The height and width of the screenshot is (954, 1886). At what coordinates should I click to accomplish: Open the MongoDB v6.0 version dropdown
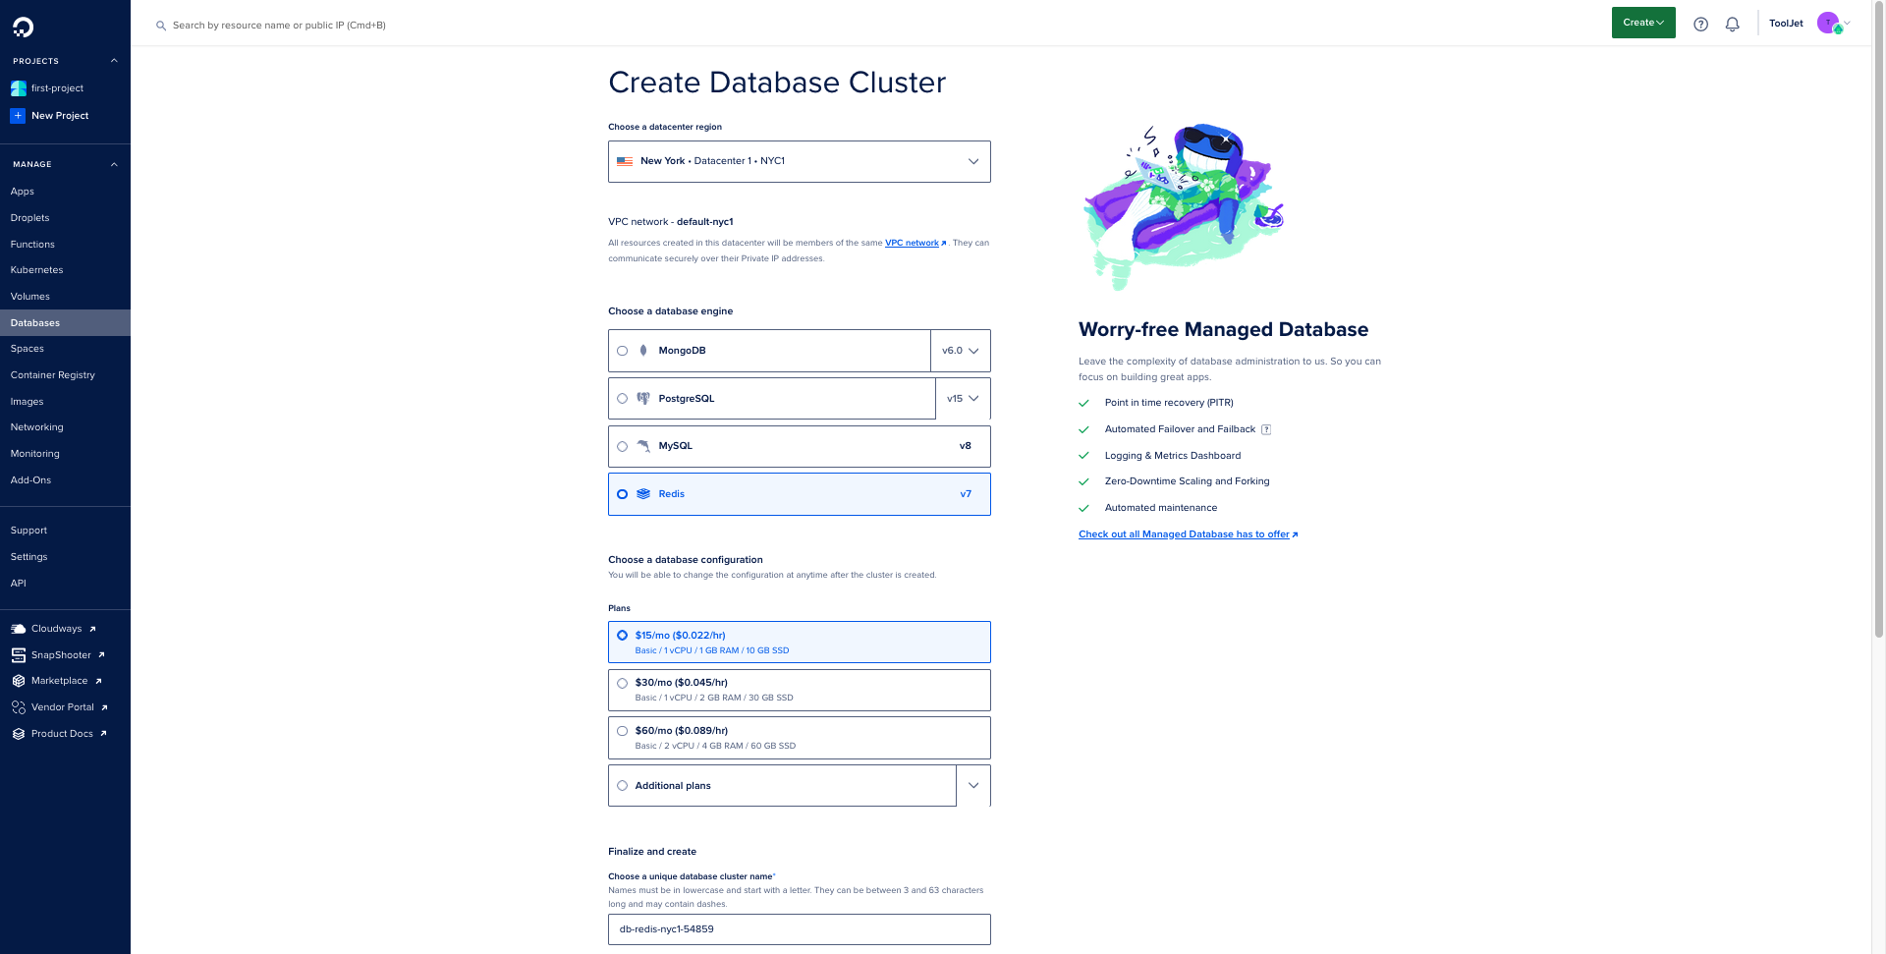960,351
